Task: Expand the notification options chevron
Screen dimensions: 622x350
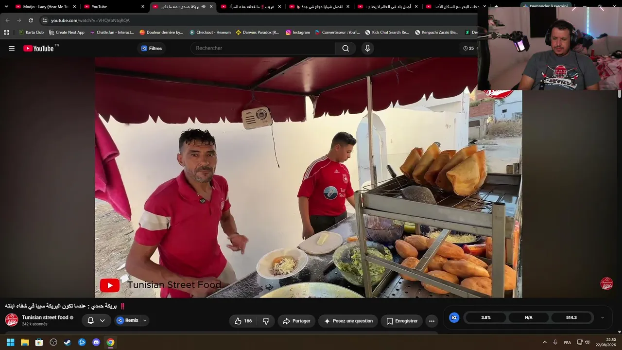Action: pyautogui.click(x=102, y=320)
